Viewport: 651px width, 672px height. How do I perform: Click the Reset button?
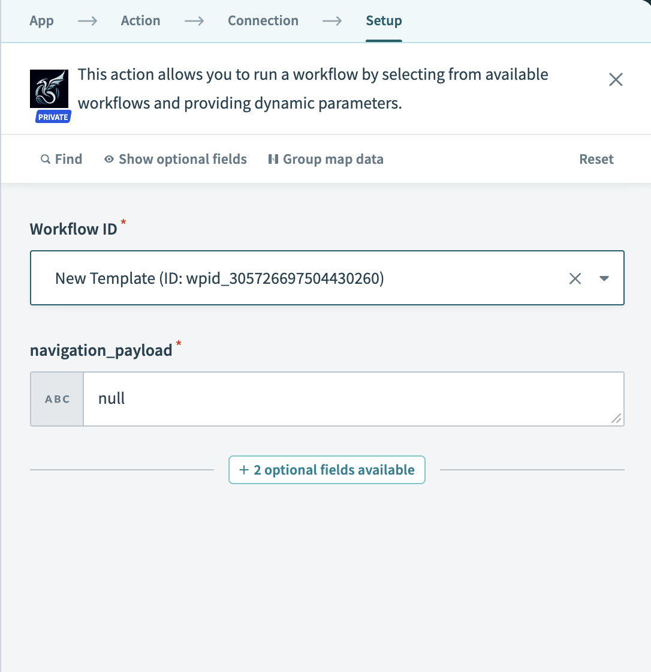[x=596, y=160]
